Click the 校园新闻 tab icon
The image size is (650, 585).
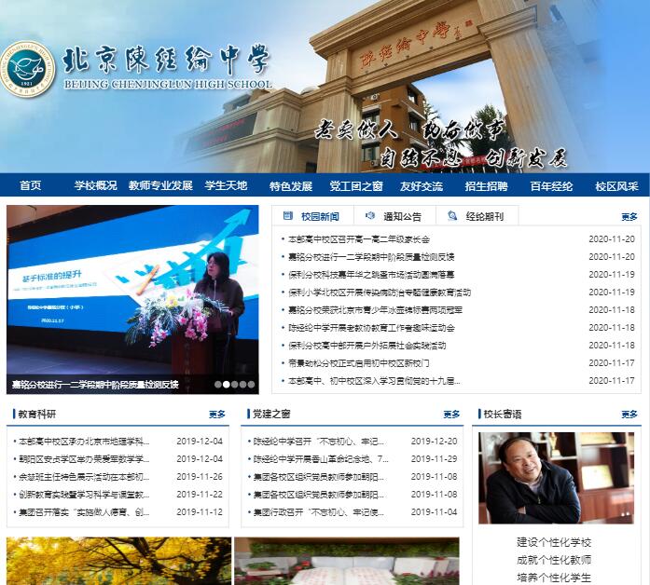pos(287,216)
